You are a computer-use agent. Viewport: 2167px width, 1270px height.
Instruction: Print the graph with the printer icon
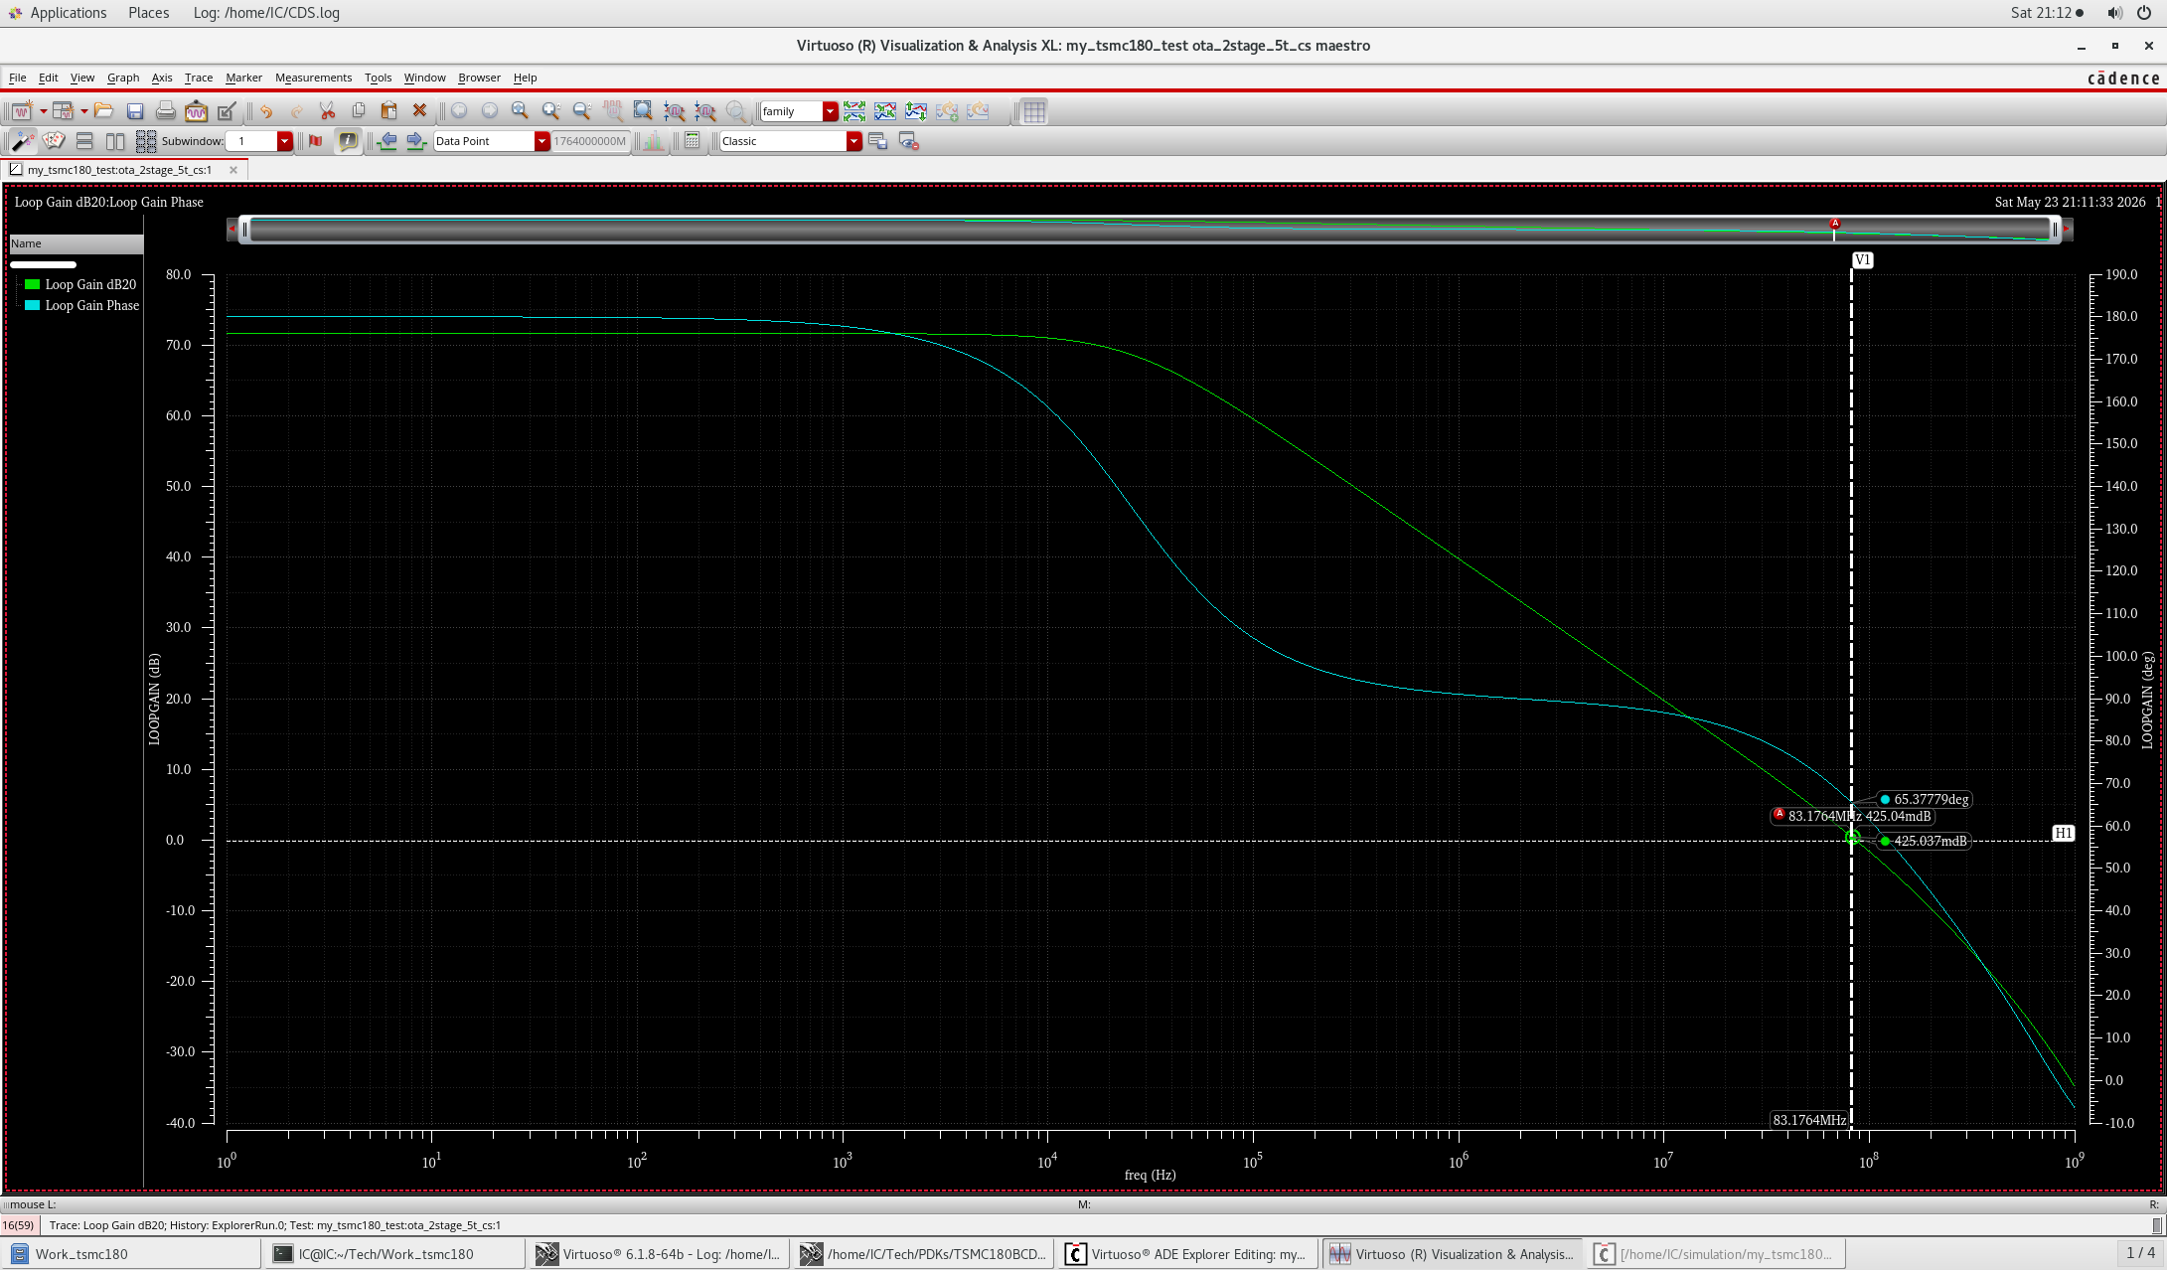coord(166,111)
